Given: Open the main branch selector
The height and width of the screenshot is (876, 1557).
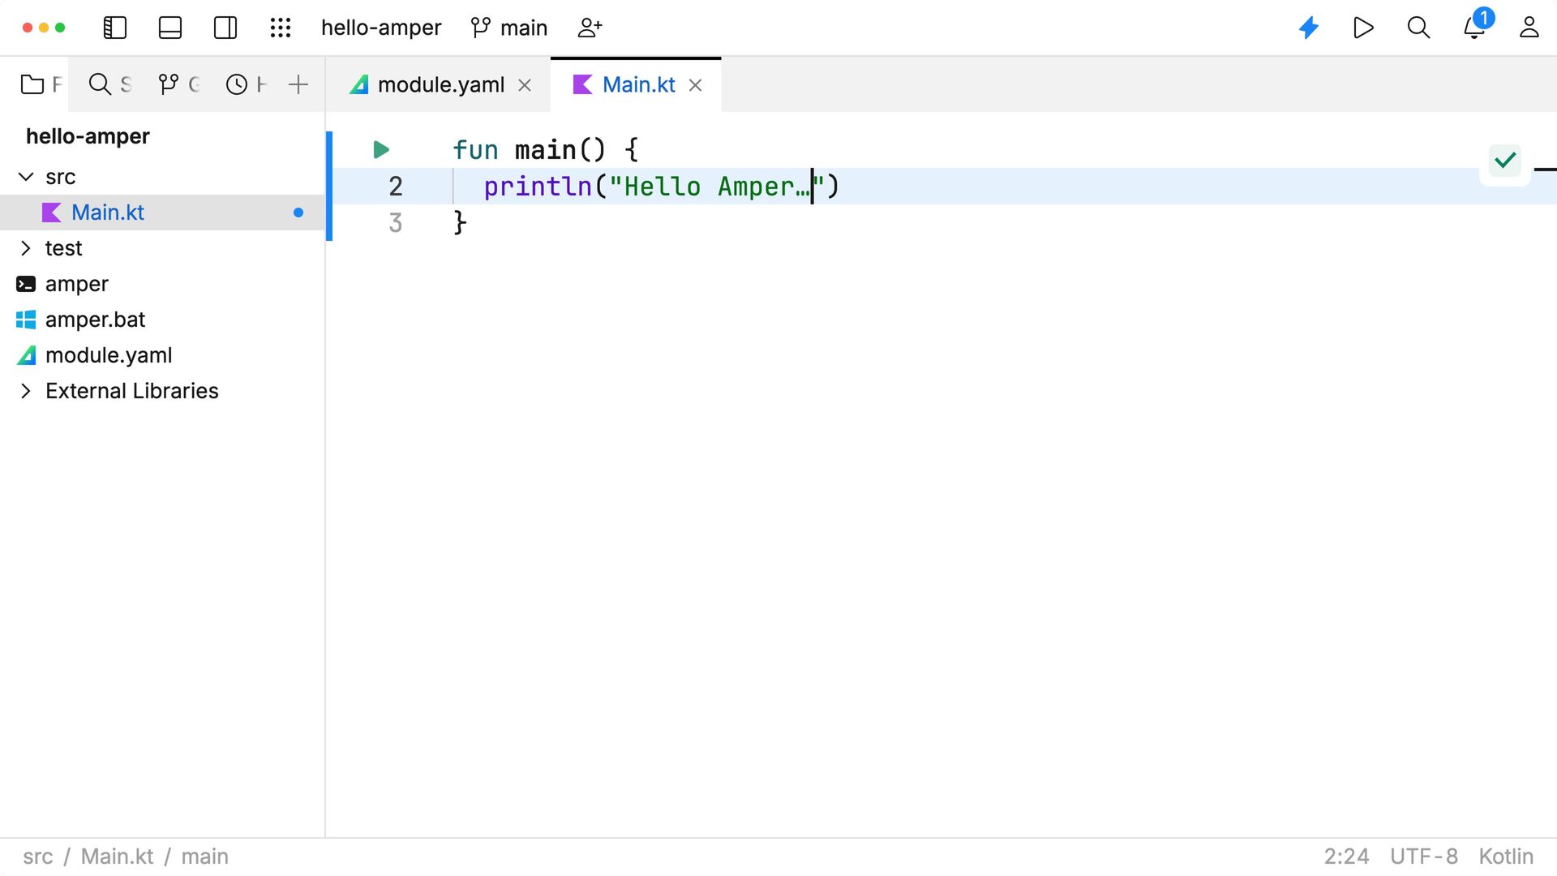Looking at the screenshot, I should click(x=509, y=28).
